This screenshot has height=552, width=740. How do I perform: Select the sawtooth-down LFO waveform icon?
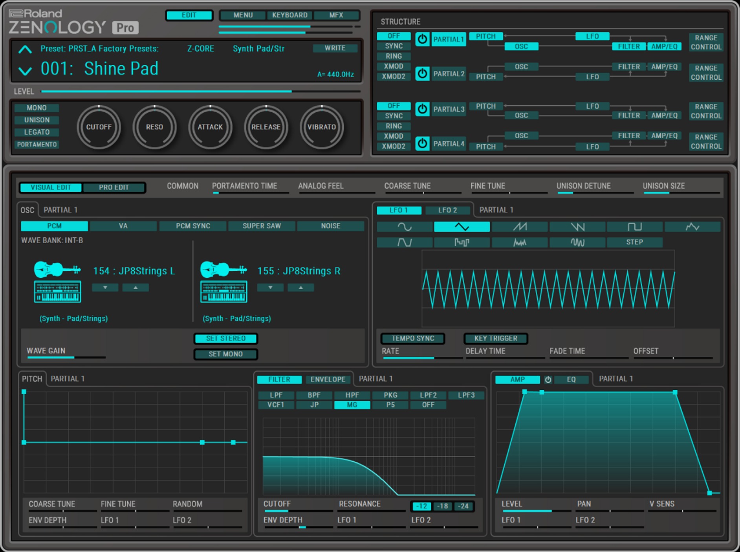pos(577,227)
